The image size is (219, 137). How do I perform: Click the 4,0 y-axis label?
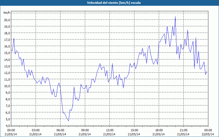(x=8, y=125)
